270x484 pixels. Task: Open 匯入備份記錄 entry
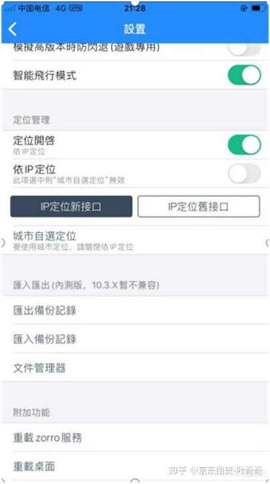click(135, 339)
